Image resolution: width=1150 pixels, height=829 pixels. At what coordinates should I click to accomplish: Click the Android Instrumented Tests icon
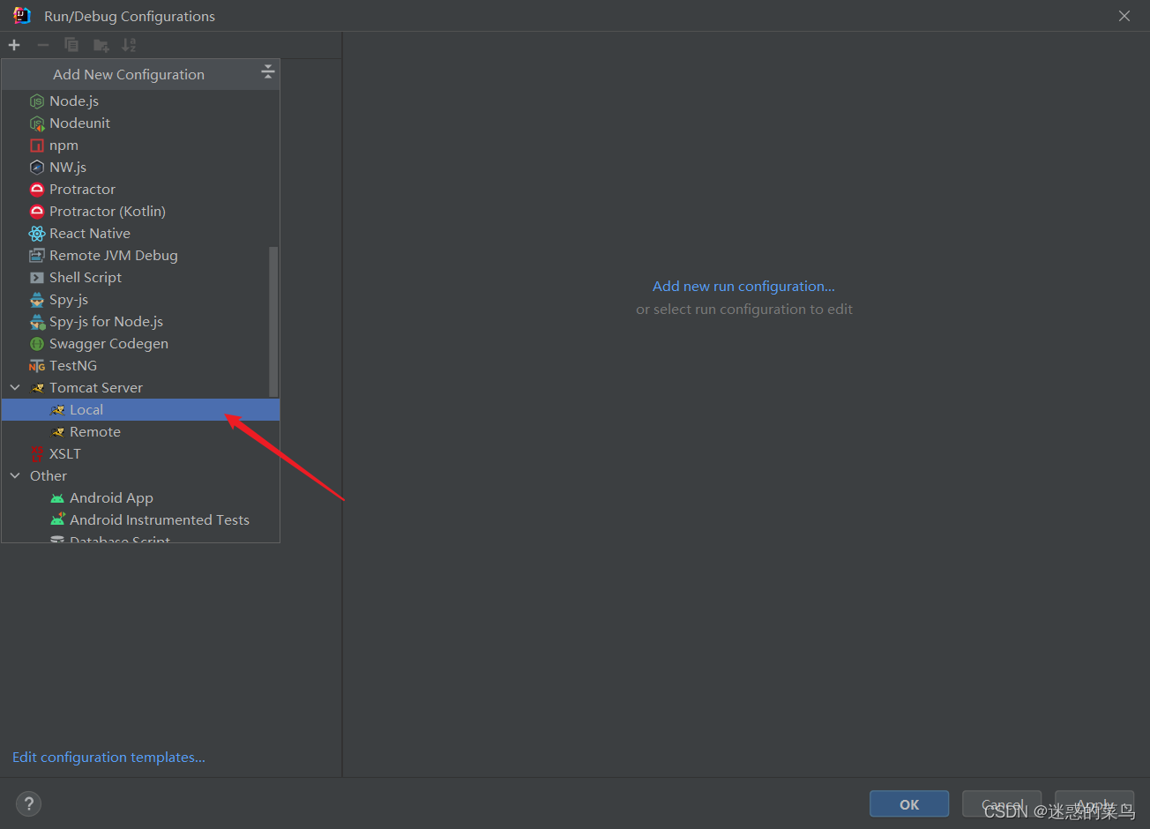click(57, 520)
